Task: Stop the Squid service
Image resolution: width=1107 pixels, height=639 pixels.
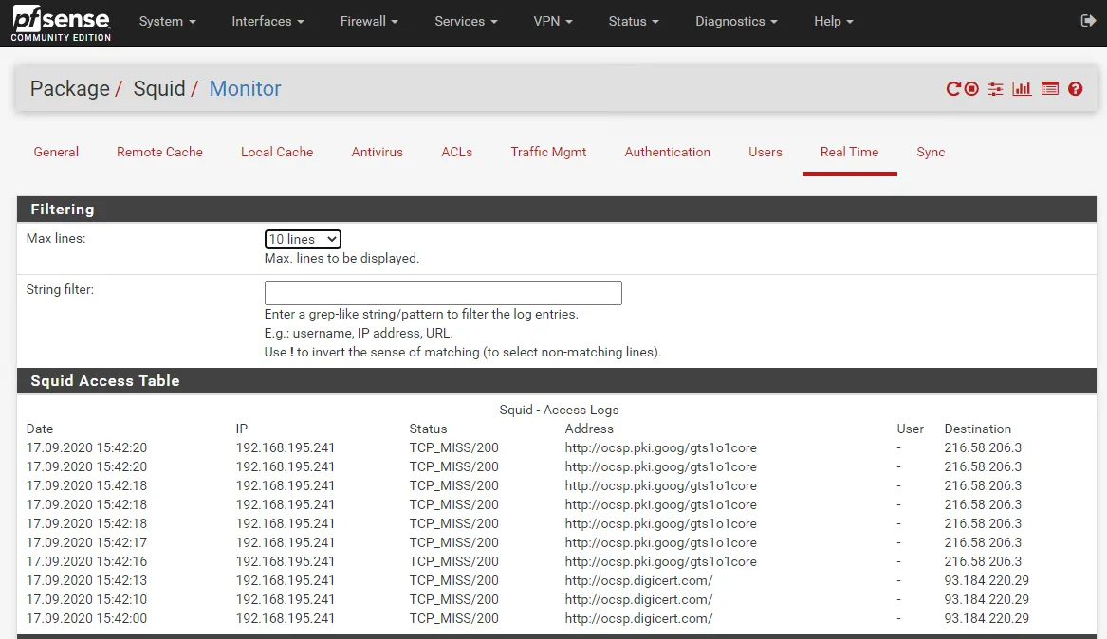Action: click(x=970, y=88)
